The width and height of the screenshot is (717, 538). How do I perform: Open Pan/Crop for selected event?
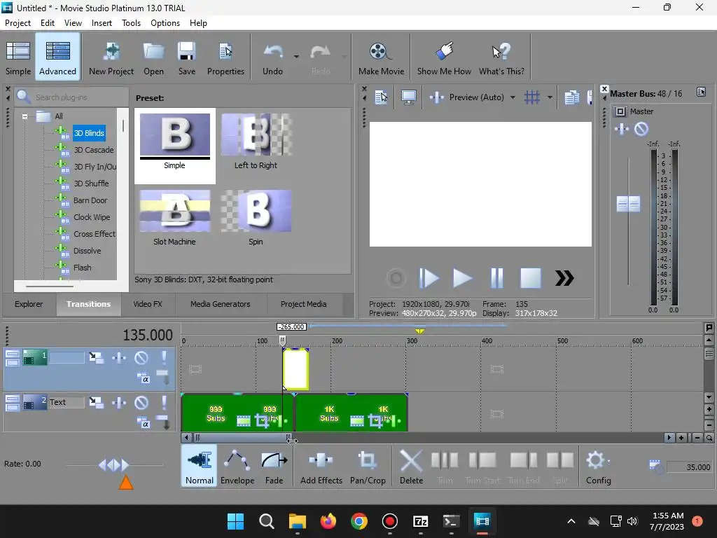[368, 466]
